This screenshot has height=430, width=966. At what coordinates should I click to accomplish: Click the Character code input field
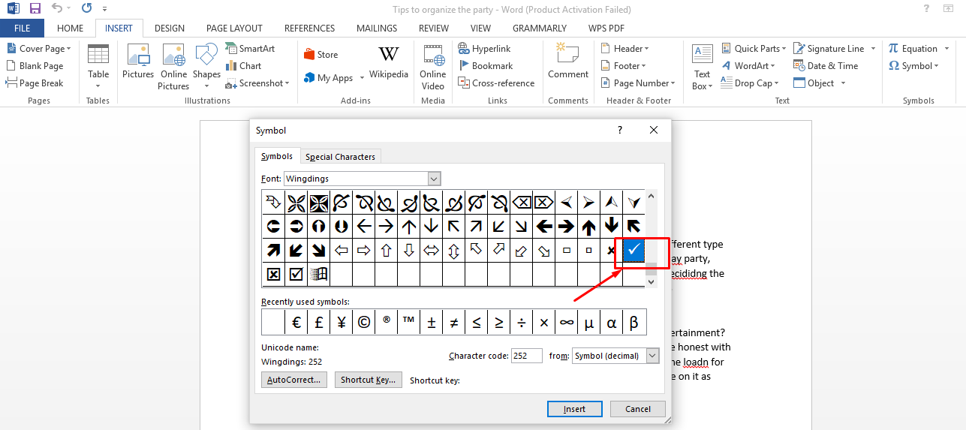tap(526, 356)
